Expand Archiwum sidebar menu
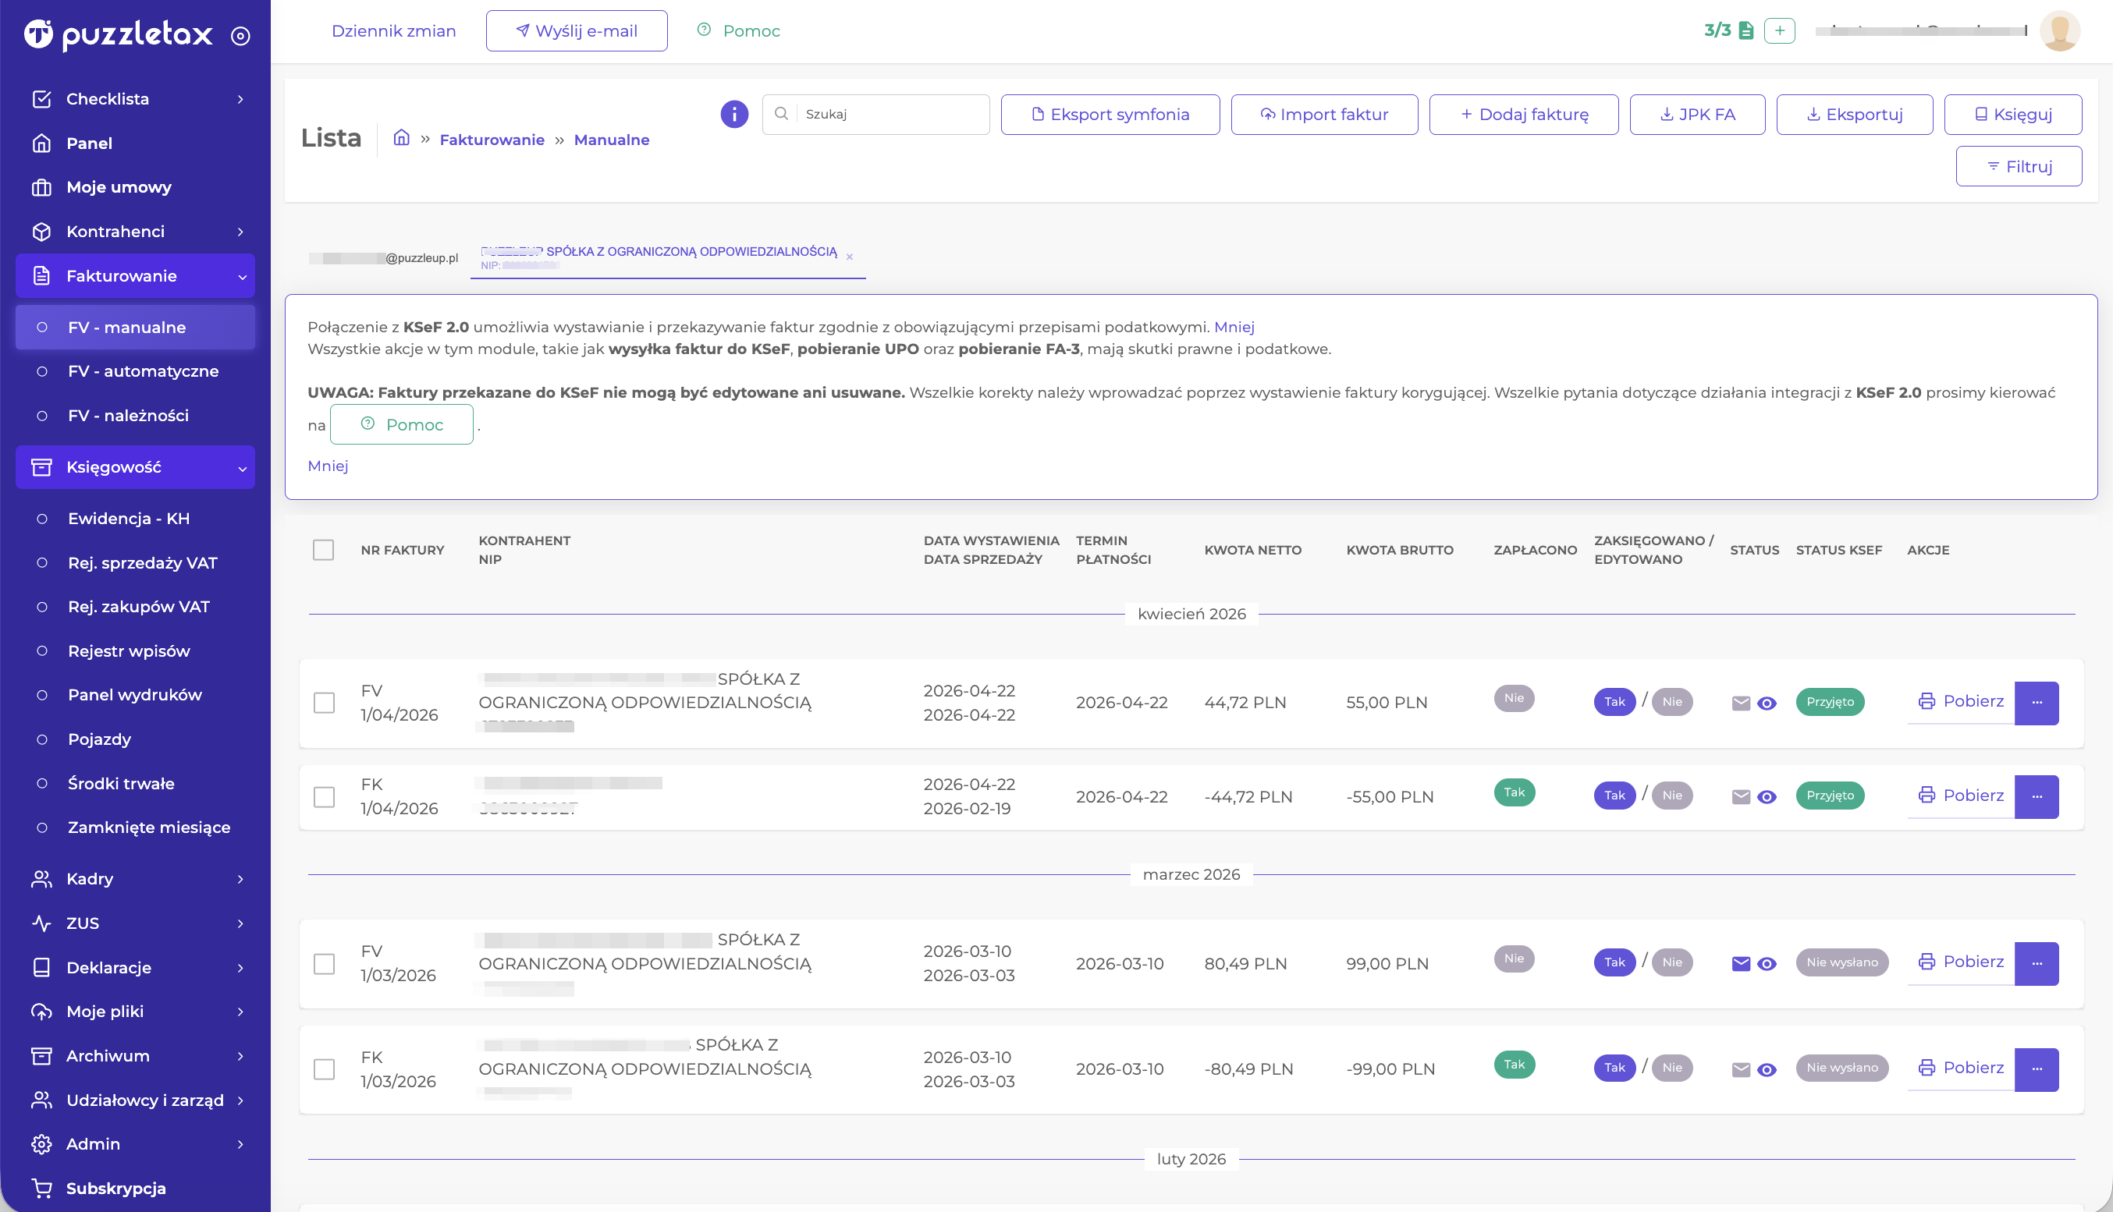The height and width of the screenshot is (1212, 2113). (135, 1055)
